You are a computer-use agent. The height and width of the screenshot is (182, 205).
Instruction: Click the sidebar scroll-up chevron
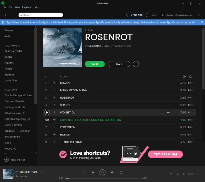[x=35, y=27]
